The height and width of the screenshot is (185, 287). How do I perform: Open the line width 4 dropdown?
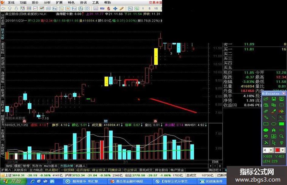[x=271, y=150]
